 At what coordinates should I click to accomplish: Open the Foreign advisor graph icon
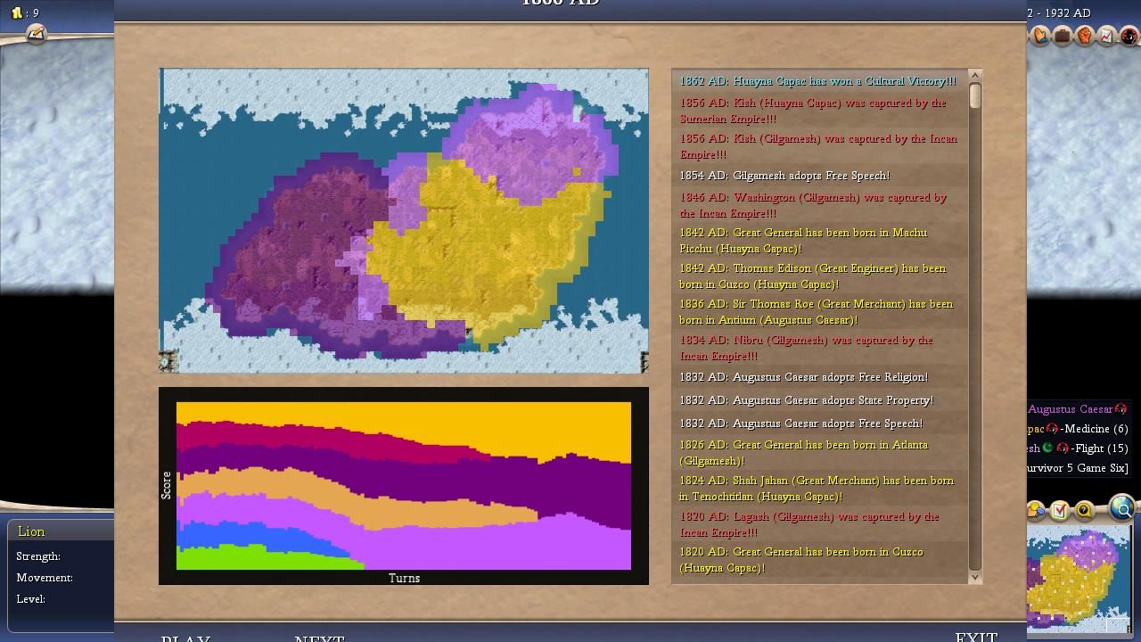[1107, 37]
